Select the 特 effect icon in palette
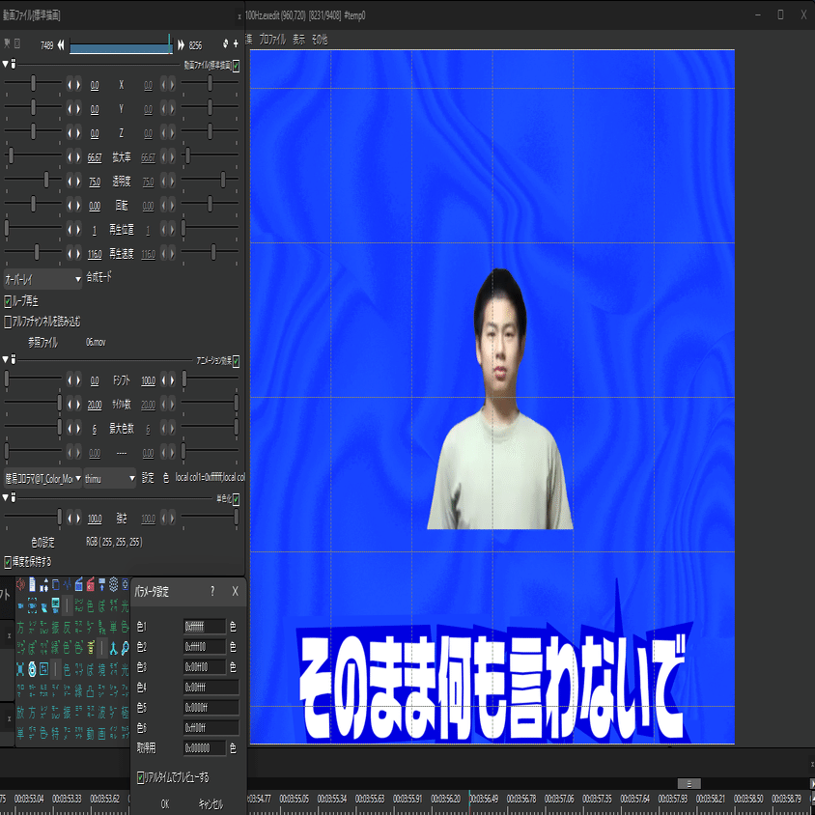Viewport: 815px width, 815px height. pos(56,733)
